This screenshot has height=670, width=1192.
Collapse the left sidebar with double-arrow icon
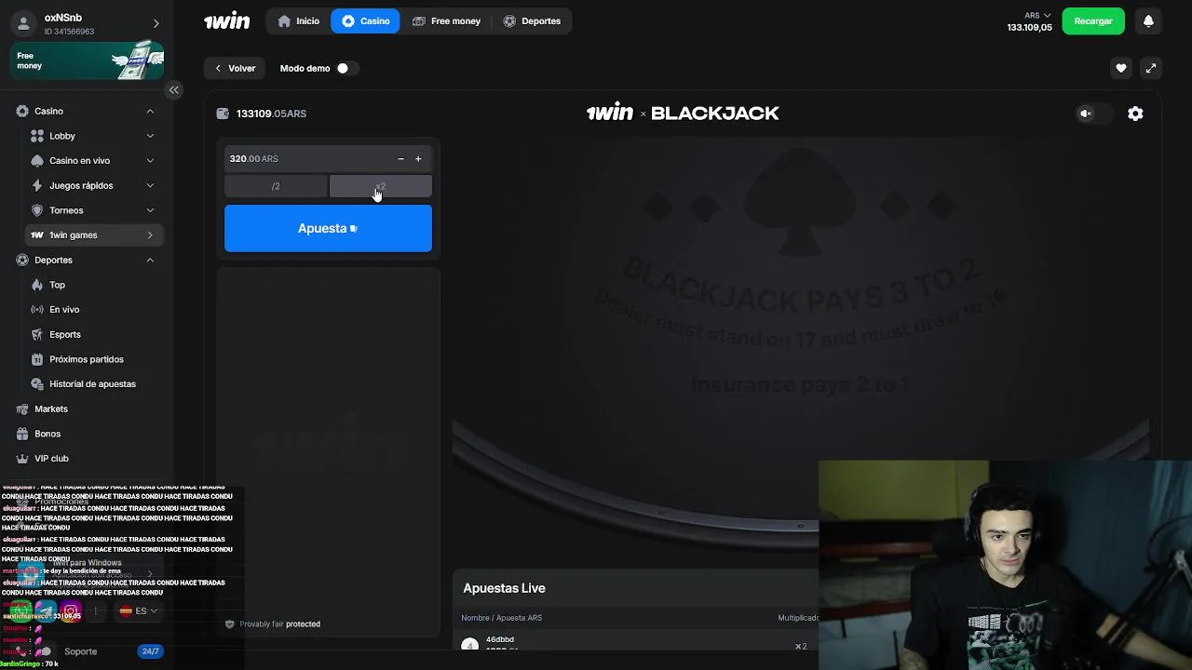[x=174, y=90]
